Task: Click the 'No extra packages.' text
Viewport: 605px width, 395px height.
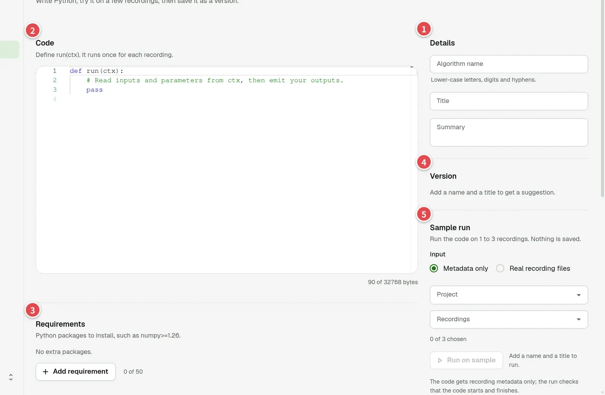Action: [x=64, y=352]
